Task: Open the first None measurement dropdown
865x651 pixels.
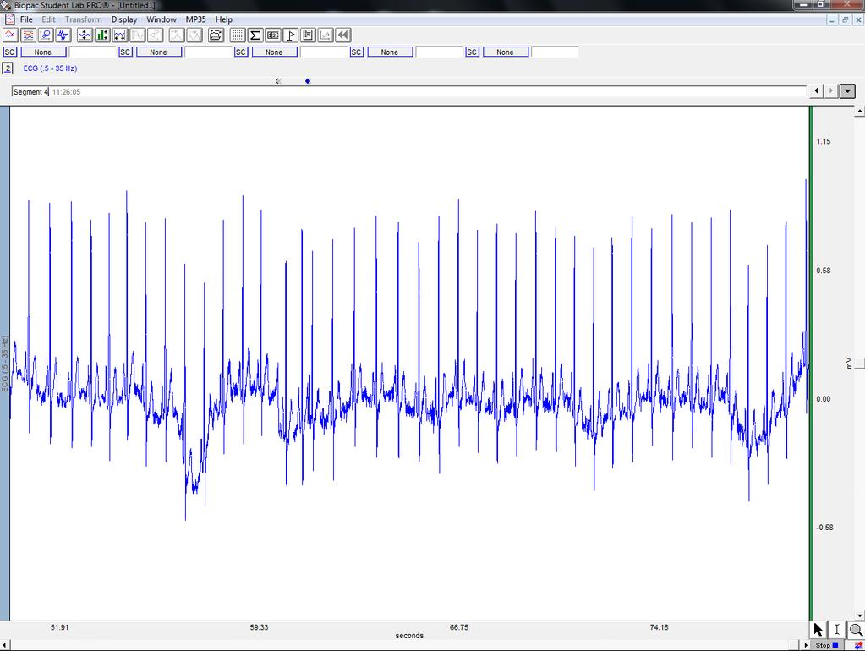Action: [43, 52]
